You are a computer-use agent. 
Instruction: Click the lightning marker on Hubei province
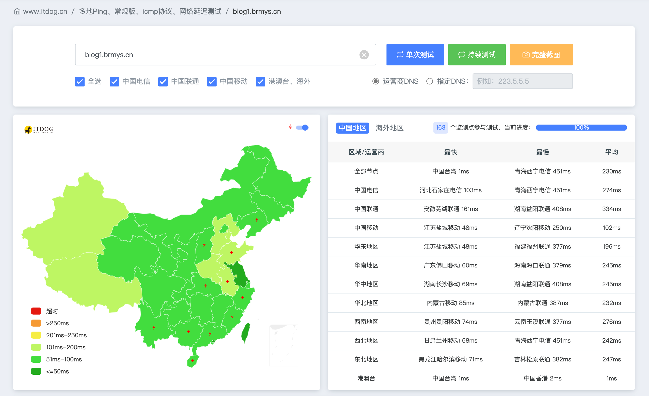pyautogui.click(x=206, y=286)
